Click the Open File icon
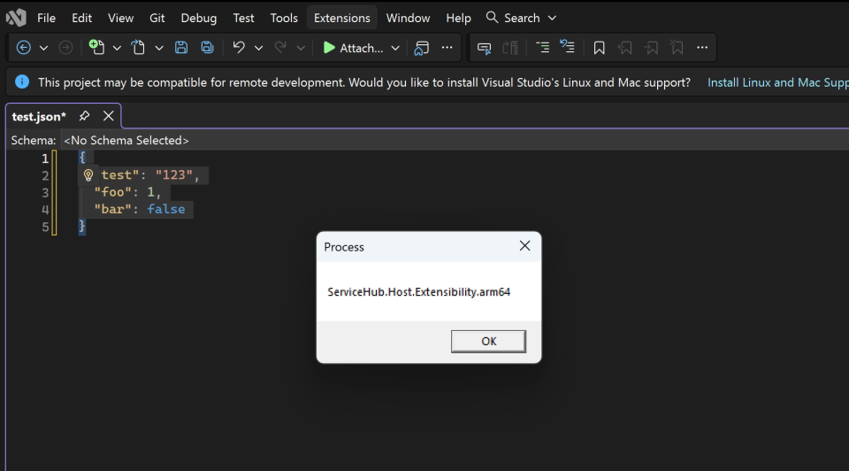 [139, 48]
